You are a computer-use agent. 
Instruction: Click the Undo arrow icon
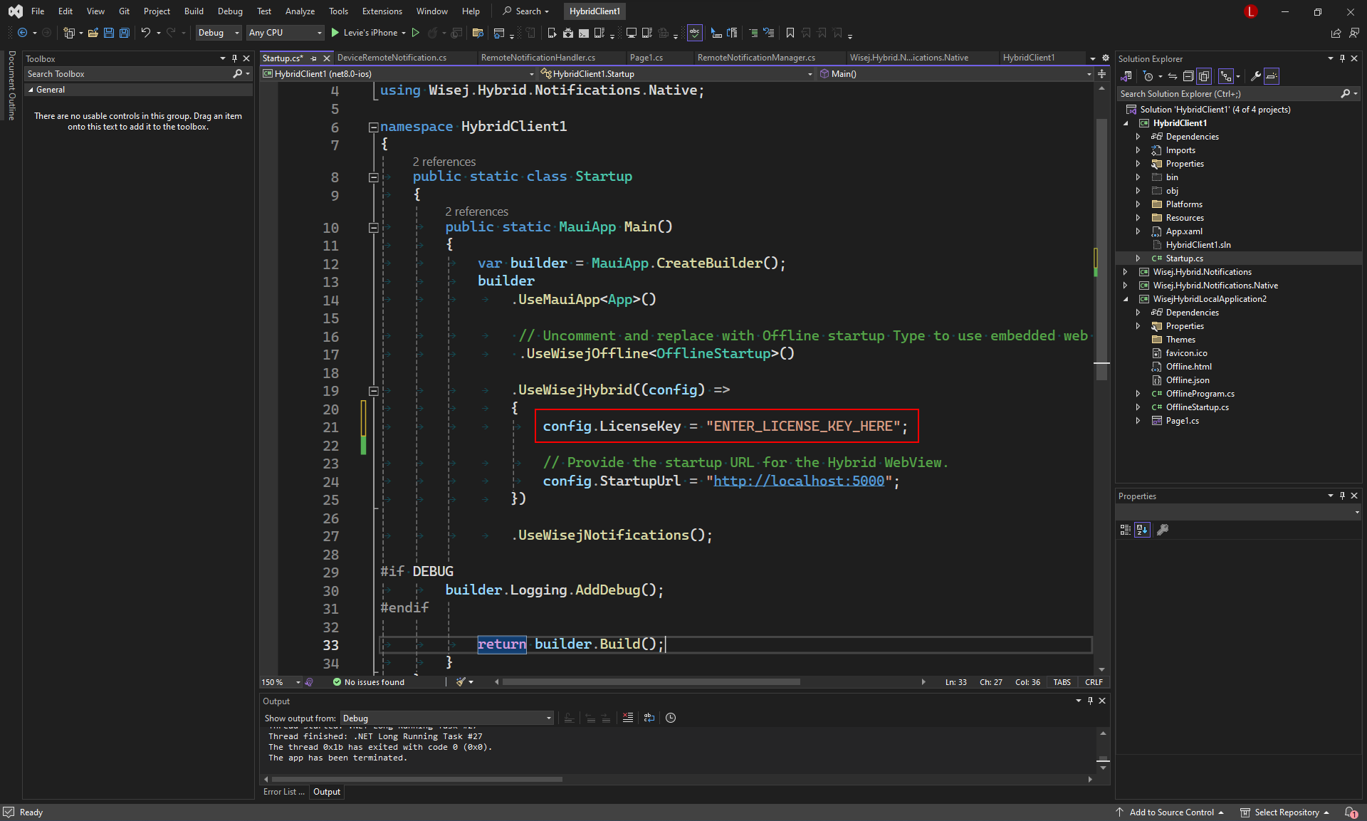pos(145,33)
